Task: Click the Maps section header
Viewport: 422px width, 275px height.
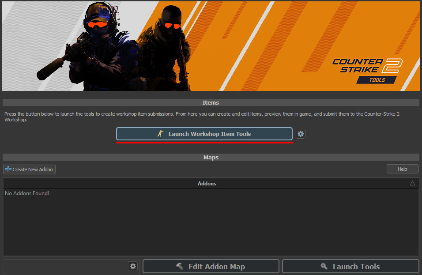Action: tap(211, 158)
